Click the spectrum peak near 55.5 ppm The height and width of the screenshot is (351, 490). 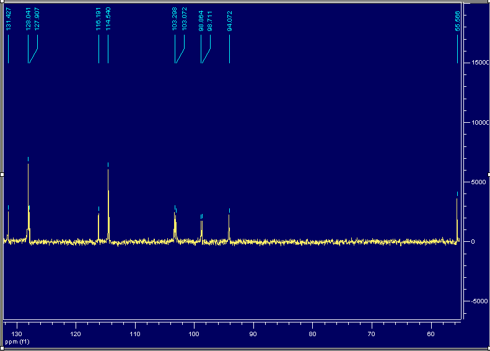coord(457,220)
